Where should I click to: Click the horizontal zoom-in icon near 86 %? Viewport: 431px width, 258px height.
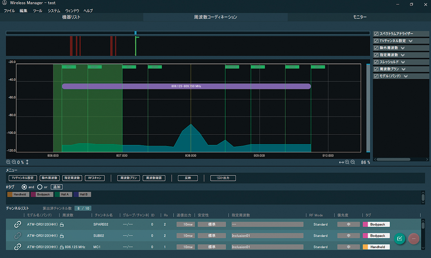(347, 162)
